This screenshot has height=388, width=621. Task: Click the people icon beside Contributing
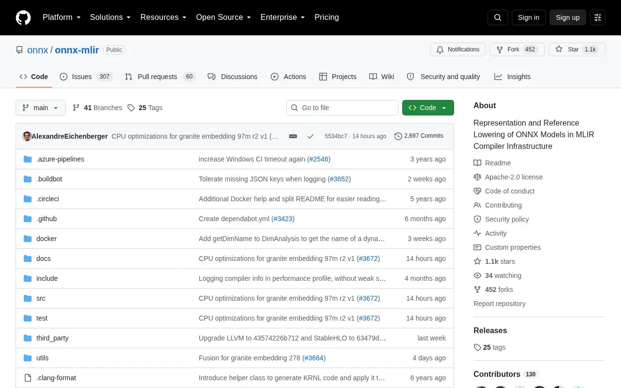coord(477,205)
